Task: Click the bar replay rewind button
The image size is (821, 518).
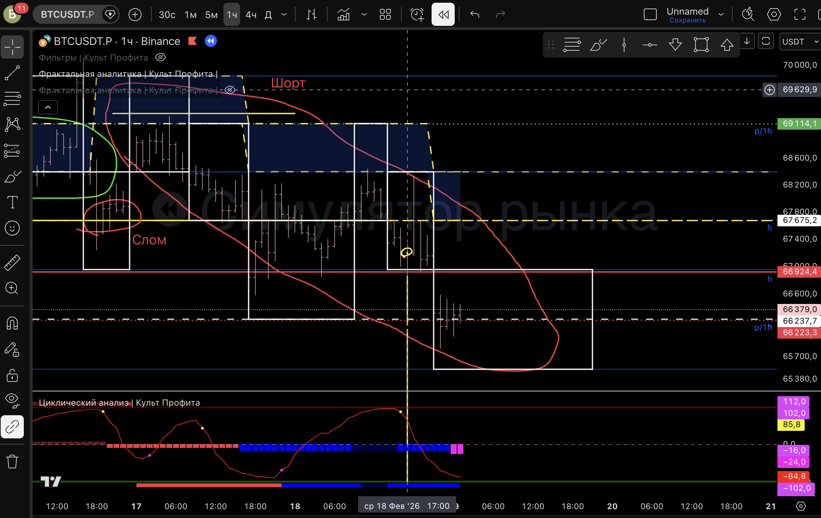Action: [x=443, y=14]
